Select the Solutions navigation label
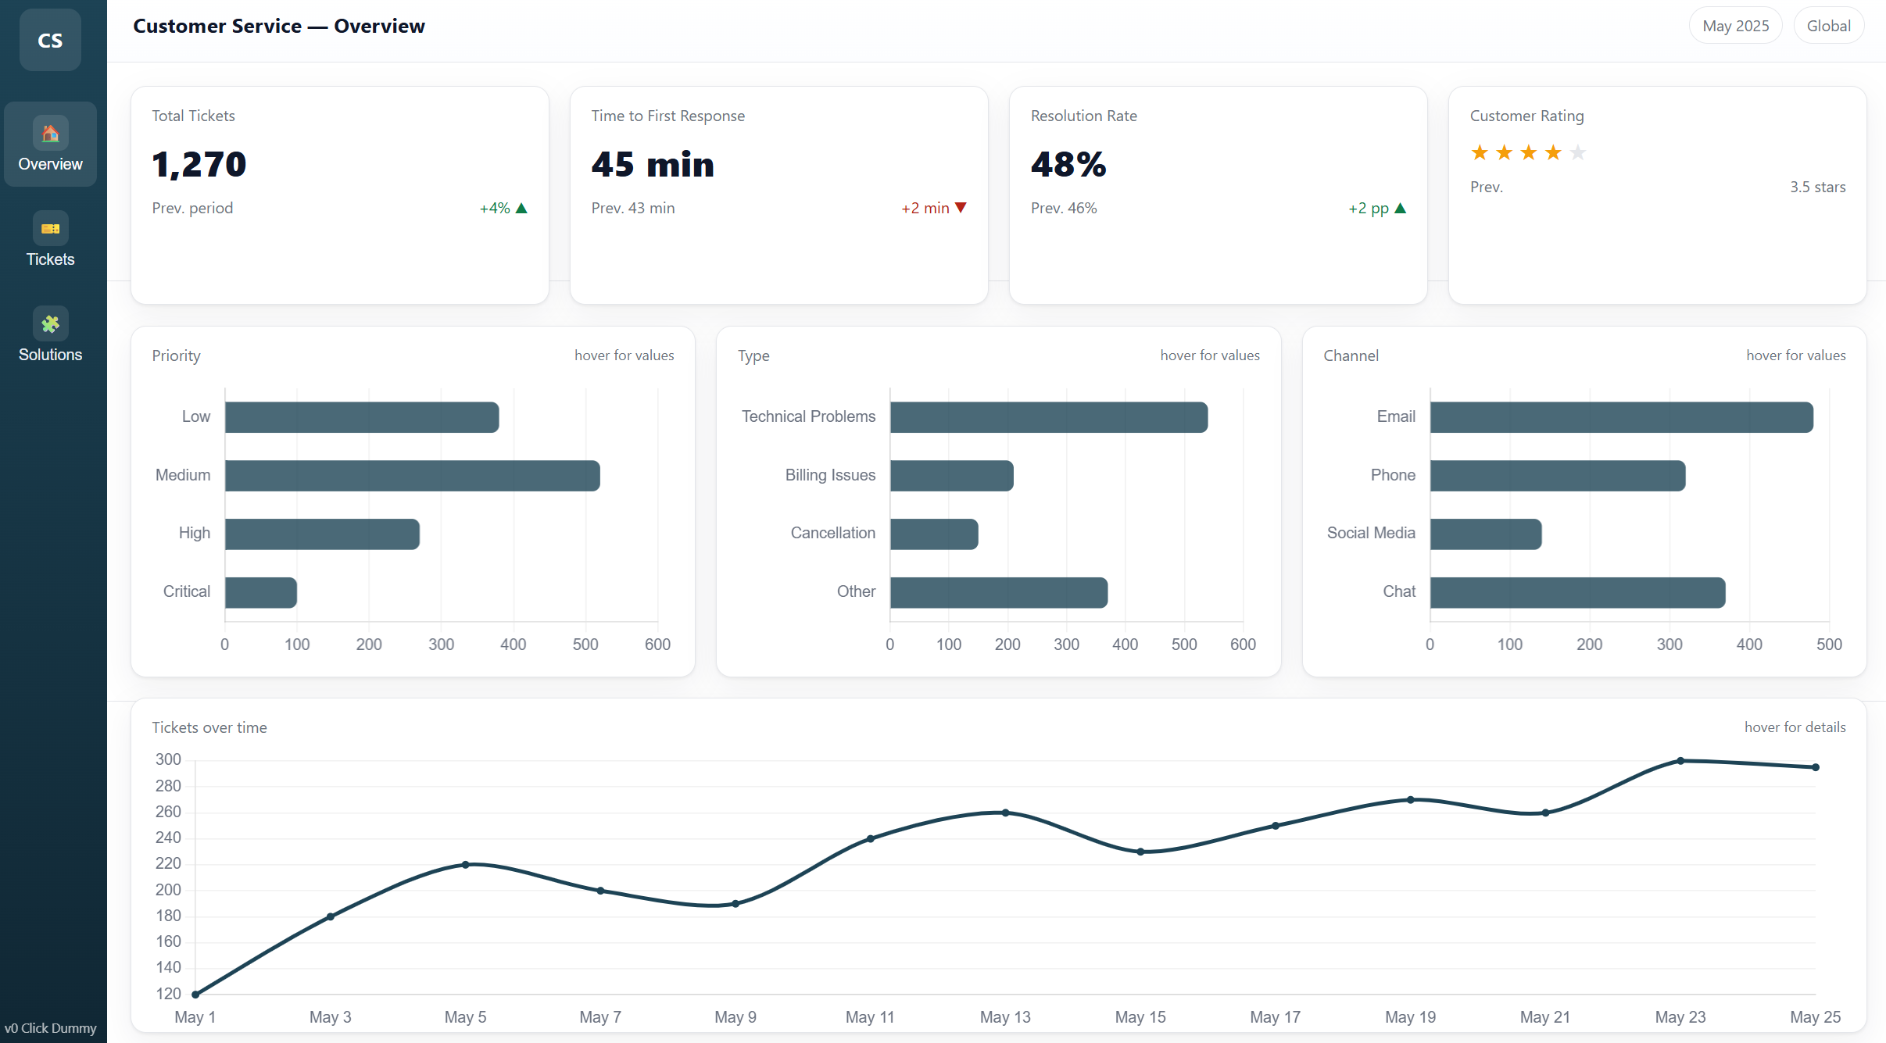Screen dimensions: 1886x1043 [50, 355]
